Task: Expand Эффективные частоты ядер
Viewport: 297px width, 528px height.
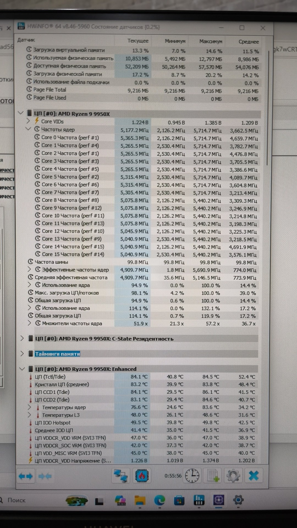Action: pyautogui.click(x=29, y=269)
